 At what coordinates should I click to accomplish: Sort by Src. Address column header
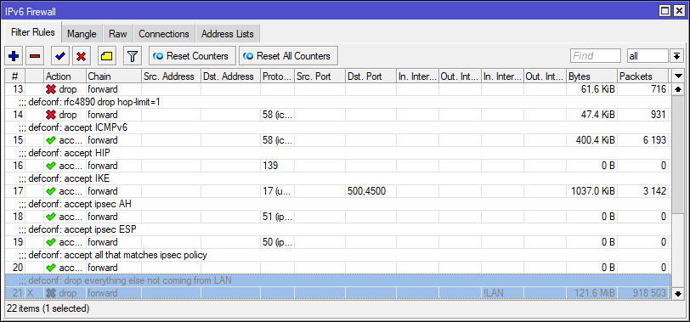171,76
